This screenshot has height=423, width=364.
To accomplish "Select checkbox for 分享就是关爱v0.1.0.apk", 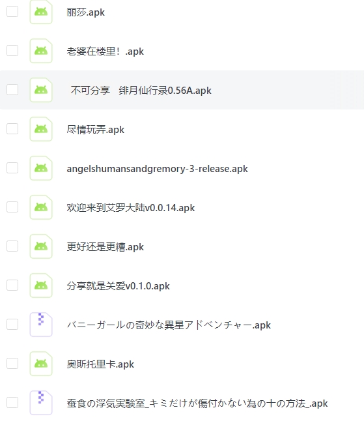I will coord(12,285).
